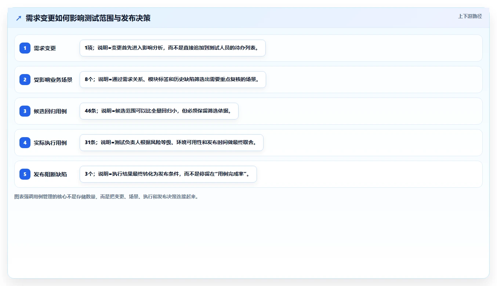Select the 候选回归用例 step label

pyautogui.click(x=50, y=111)
